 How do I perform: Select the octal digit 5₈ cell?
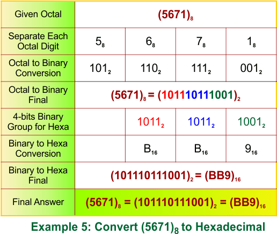(100, 41)
